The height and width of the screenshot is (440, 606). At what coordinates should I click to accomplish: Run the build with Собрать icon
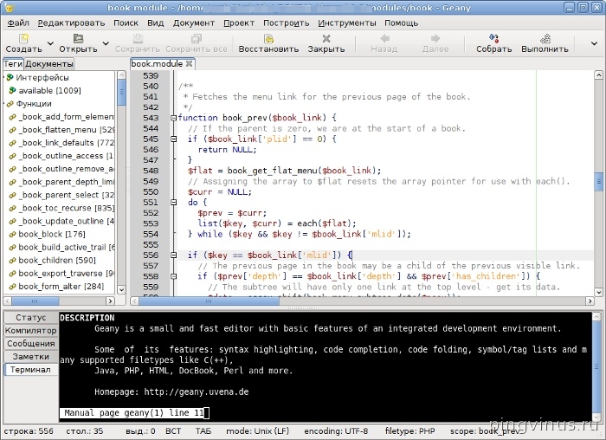pos(493,39)
